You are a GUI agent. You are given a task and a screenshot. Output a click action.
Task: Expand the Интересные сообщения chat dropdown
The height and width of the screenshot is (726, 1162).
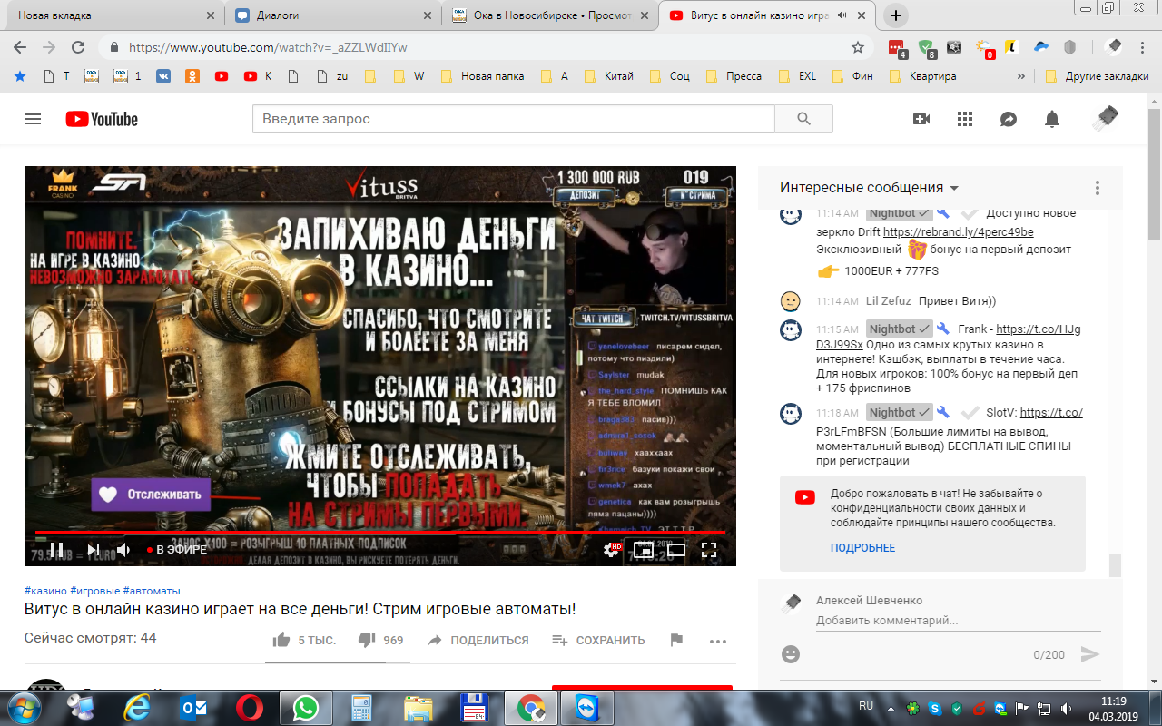[x=954, y=188]
